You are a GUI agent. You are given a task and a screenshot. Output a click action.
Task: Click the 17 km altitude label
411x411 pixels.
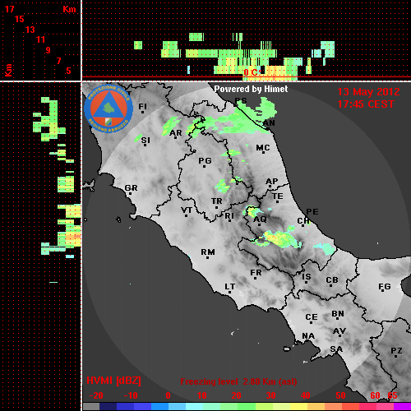9,9
